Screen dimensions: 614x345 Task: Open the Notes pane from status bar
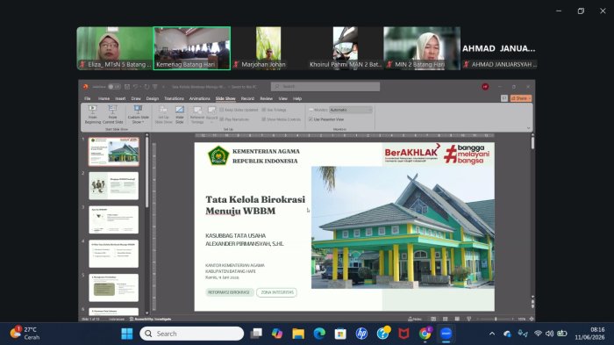415,320
